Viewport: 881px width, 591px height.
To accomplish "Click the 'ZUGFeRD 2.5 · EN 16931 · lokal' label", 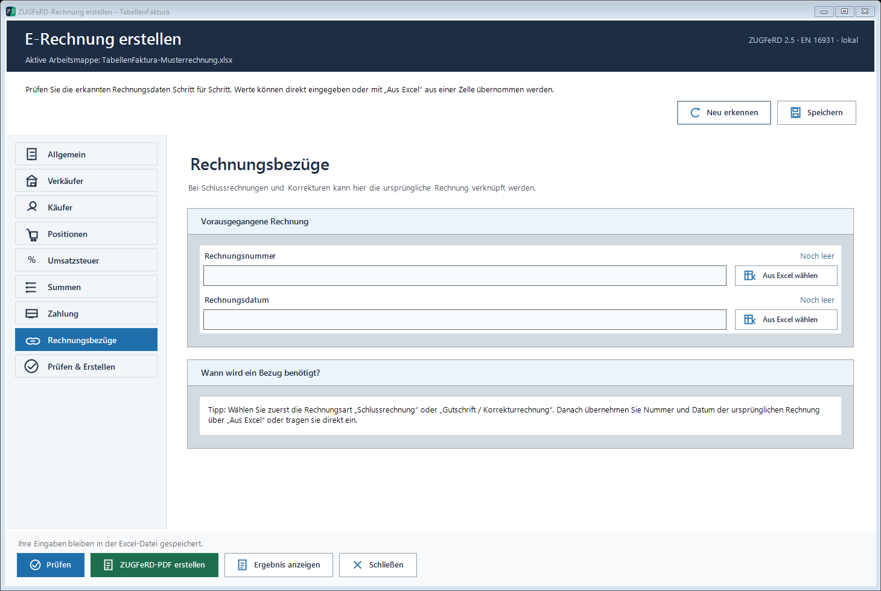I will [x=803, y=40].
